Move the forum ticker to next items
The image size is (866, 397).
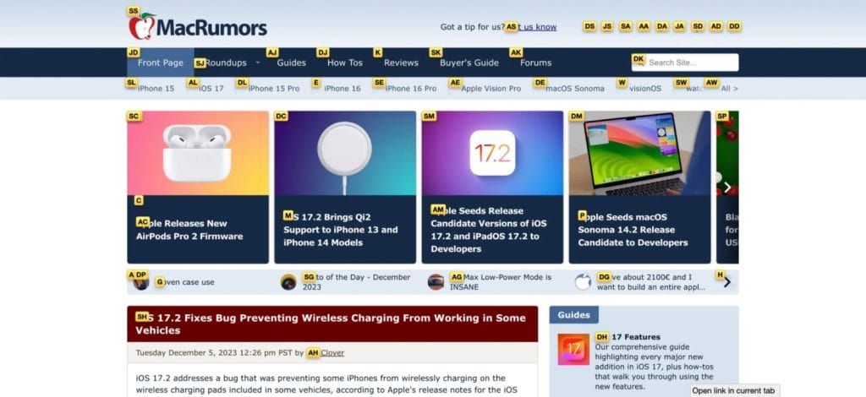726,282
